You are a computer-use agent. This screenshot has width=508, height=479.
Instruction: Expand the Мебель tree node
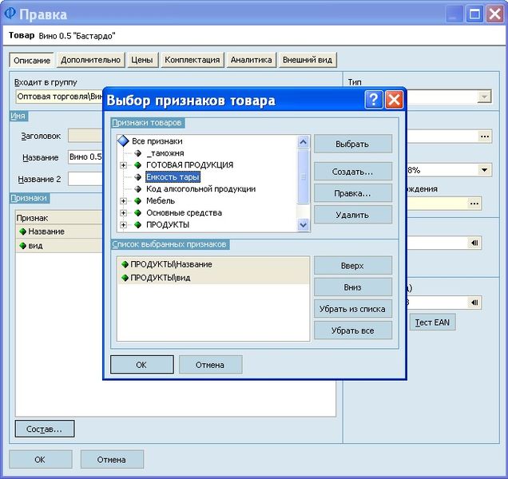click(x=123, y=201)
